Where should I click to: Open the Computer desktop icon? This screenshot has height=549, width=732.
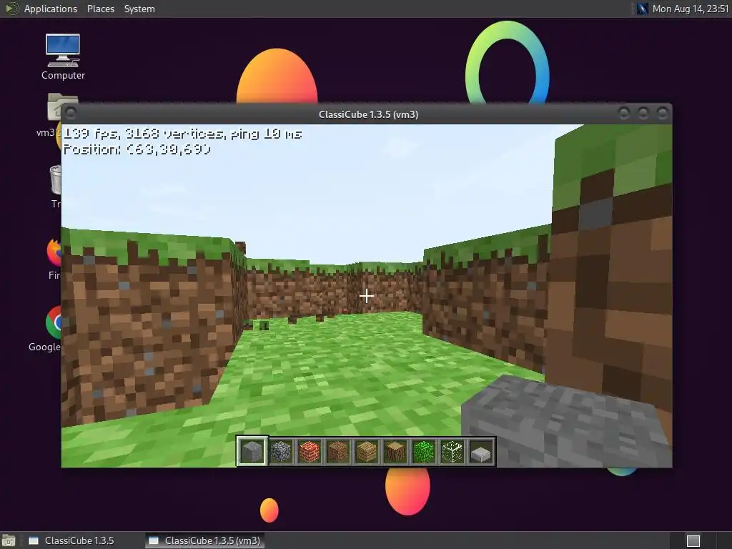tap(63, 56)
